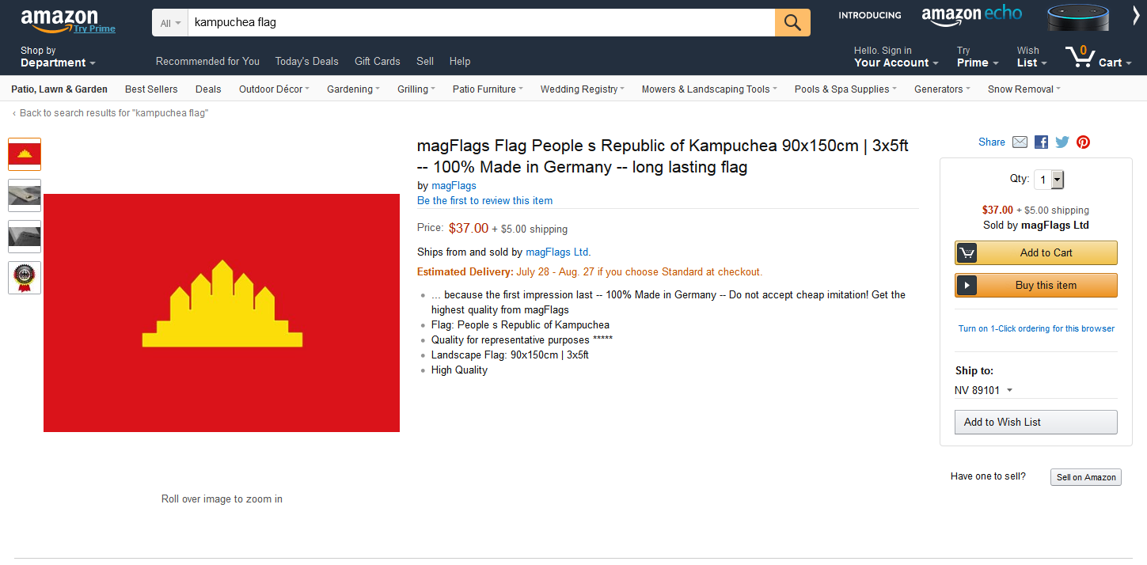Expand the Patio Furniture menu
The image size is (1147, 565).
click(488, 89)
